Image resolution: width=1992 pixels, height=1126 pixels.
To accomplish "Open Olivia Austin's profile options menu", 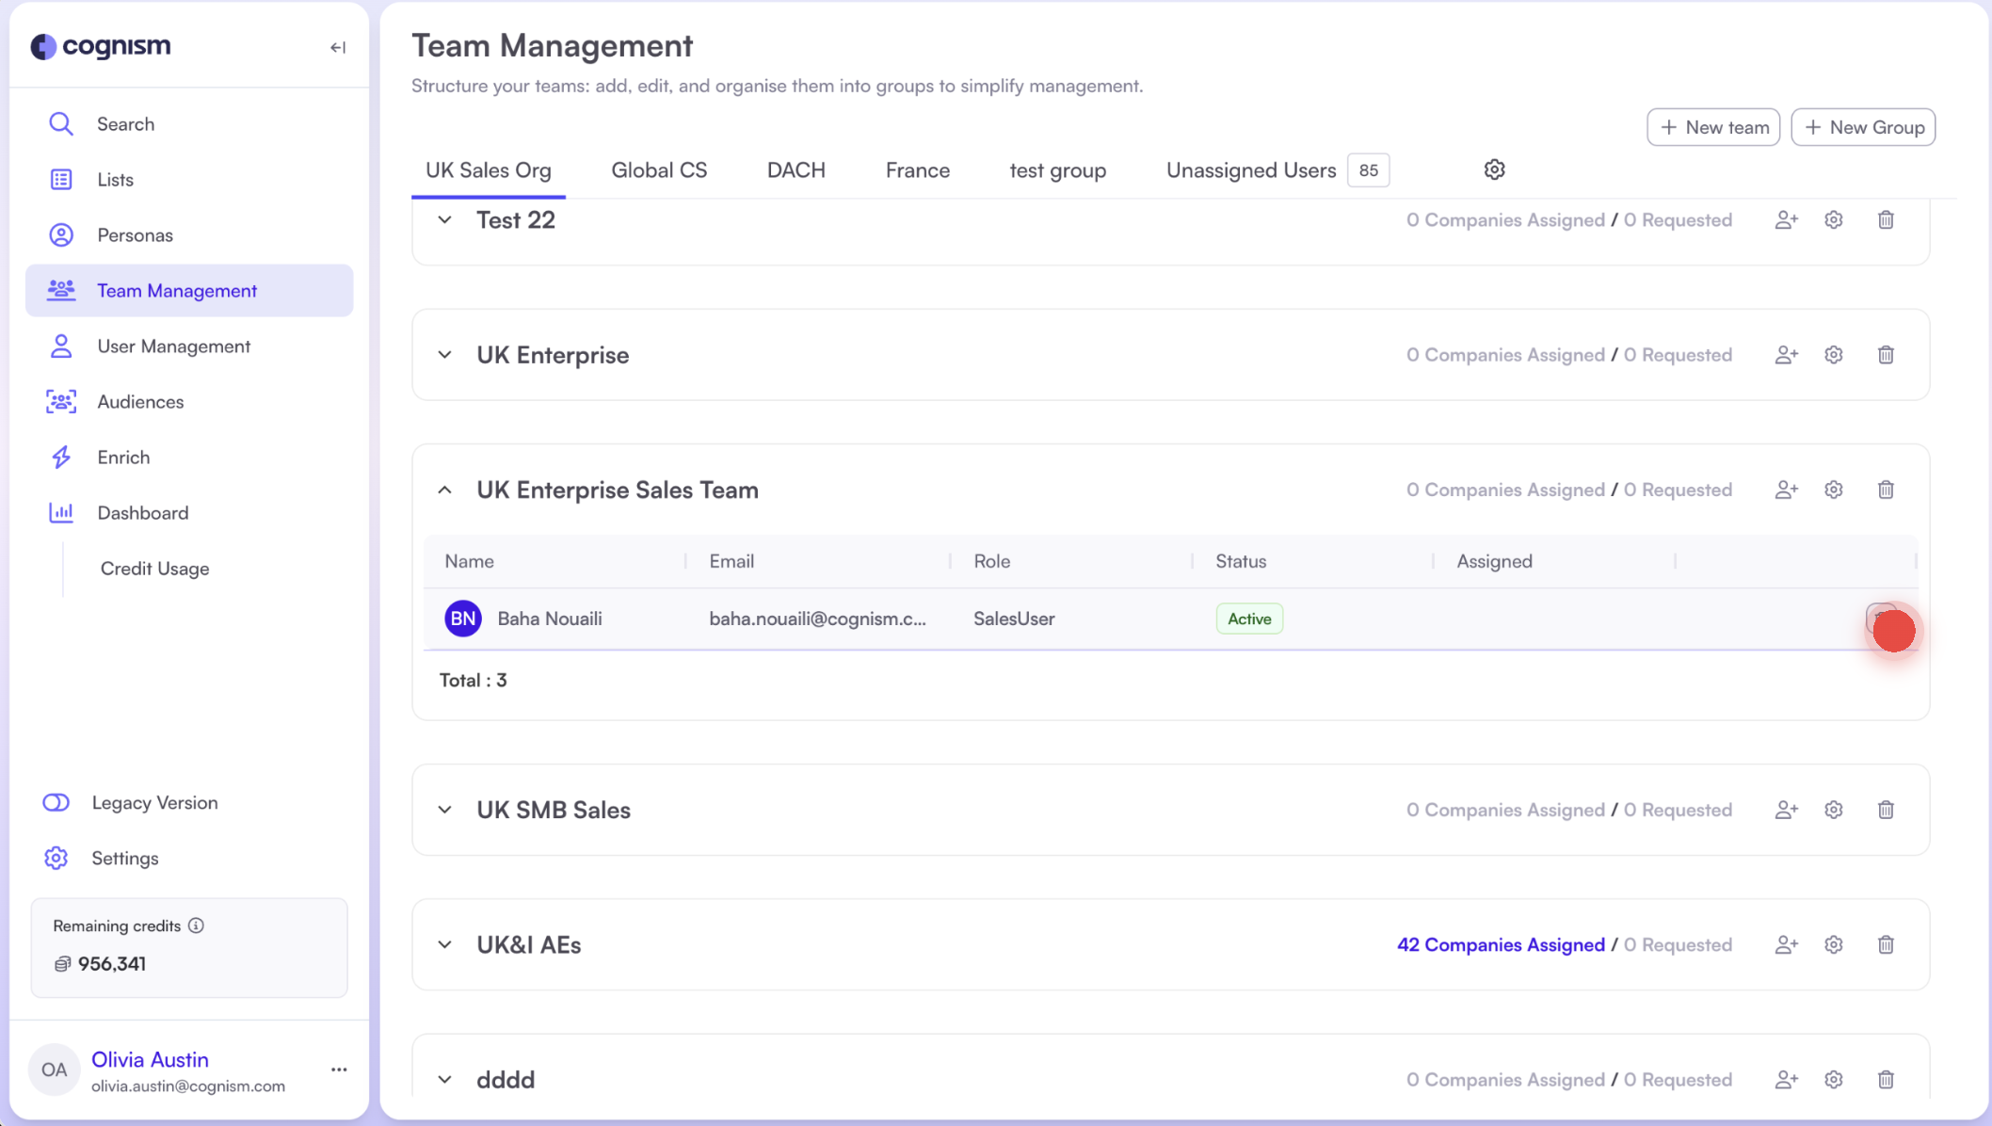I will click(338, 1069).
